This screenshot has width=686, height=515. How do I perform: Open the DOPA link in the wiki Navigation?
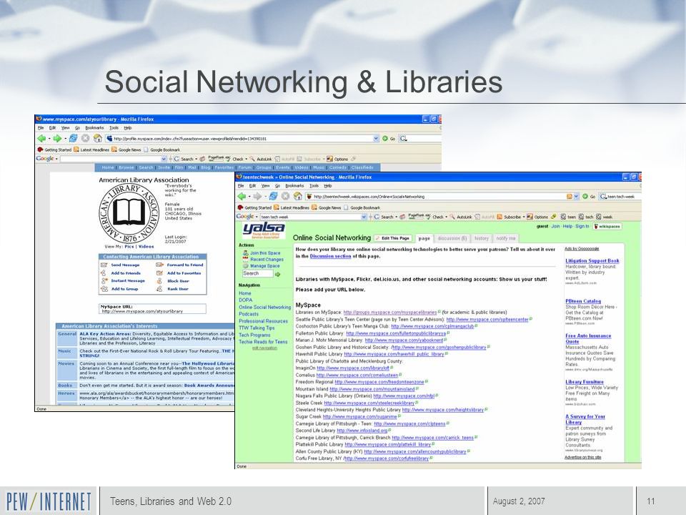click(x=245, y=300)
